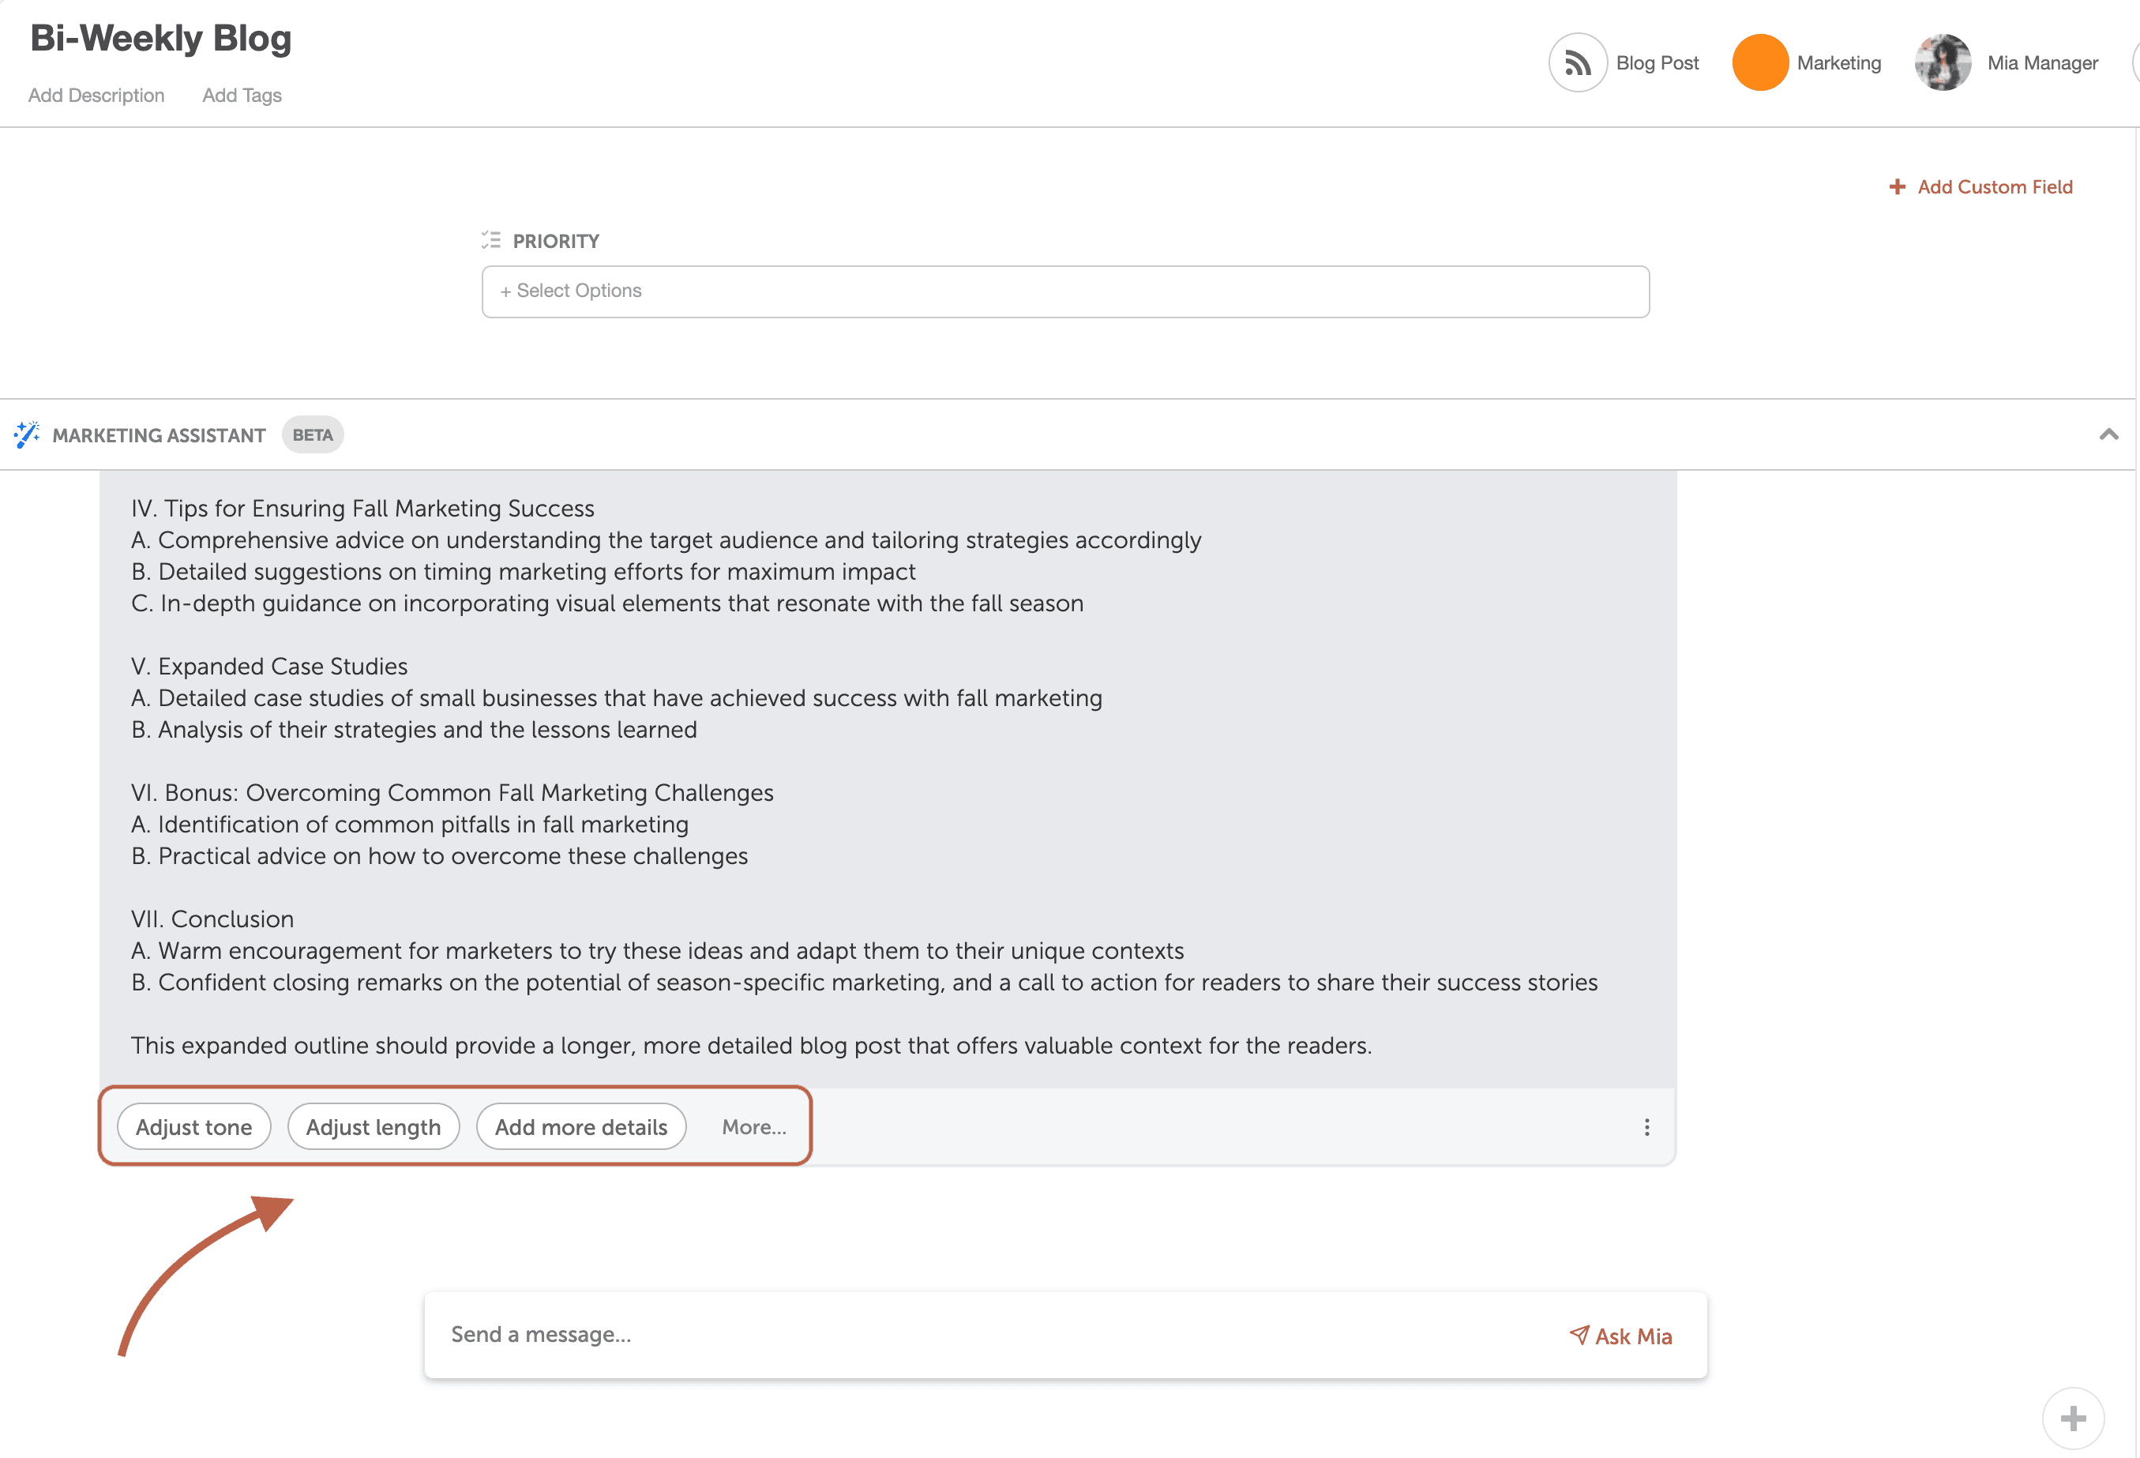The height and width of the screenshot is (1458, 2140).
Task: Open Add Description under the blog title
Action: tap(96, 95)
